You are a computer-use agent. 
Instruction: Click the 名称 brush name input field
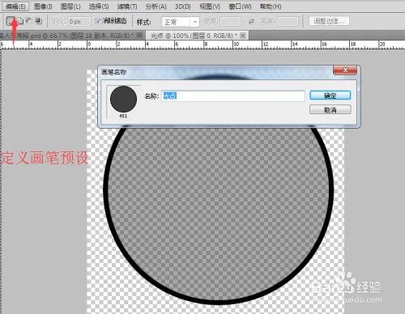pyautogui.click(x=233, y=96)
